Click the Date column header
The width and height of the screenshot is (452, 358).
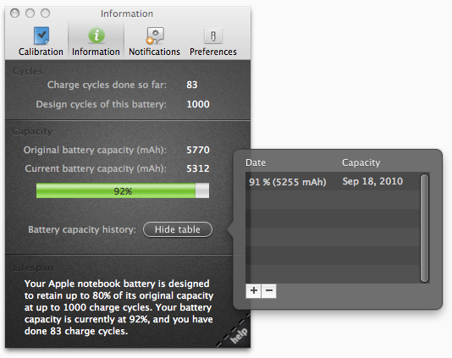(x=256, y=162)
